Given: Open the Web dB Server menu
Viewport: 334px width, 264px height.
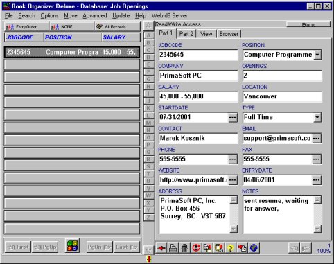Looking at the screenshot, I should 169,15.
